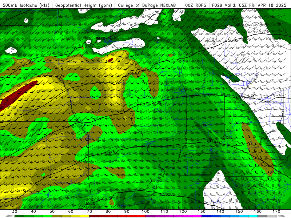The width and height of the screenshot is (291, 218).
Task: Click the color bar value 150
Action: [239, 211]
